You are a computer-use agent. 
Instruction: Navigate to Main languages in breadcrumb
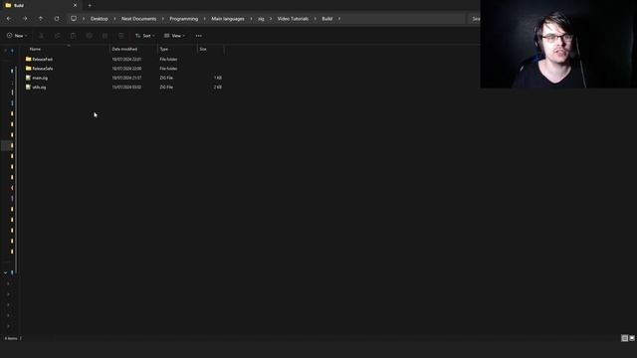pos(228,19)
